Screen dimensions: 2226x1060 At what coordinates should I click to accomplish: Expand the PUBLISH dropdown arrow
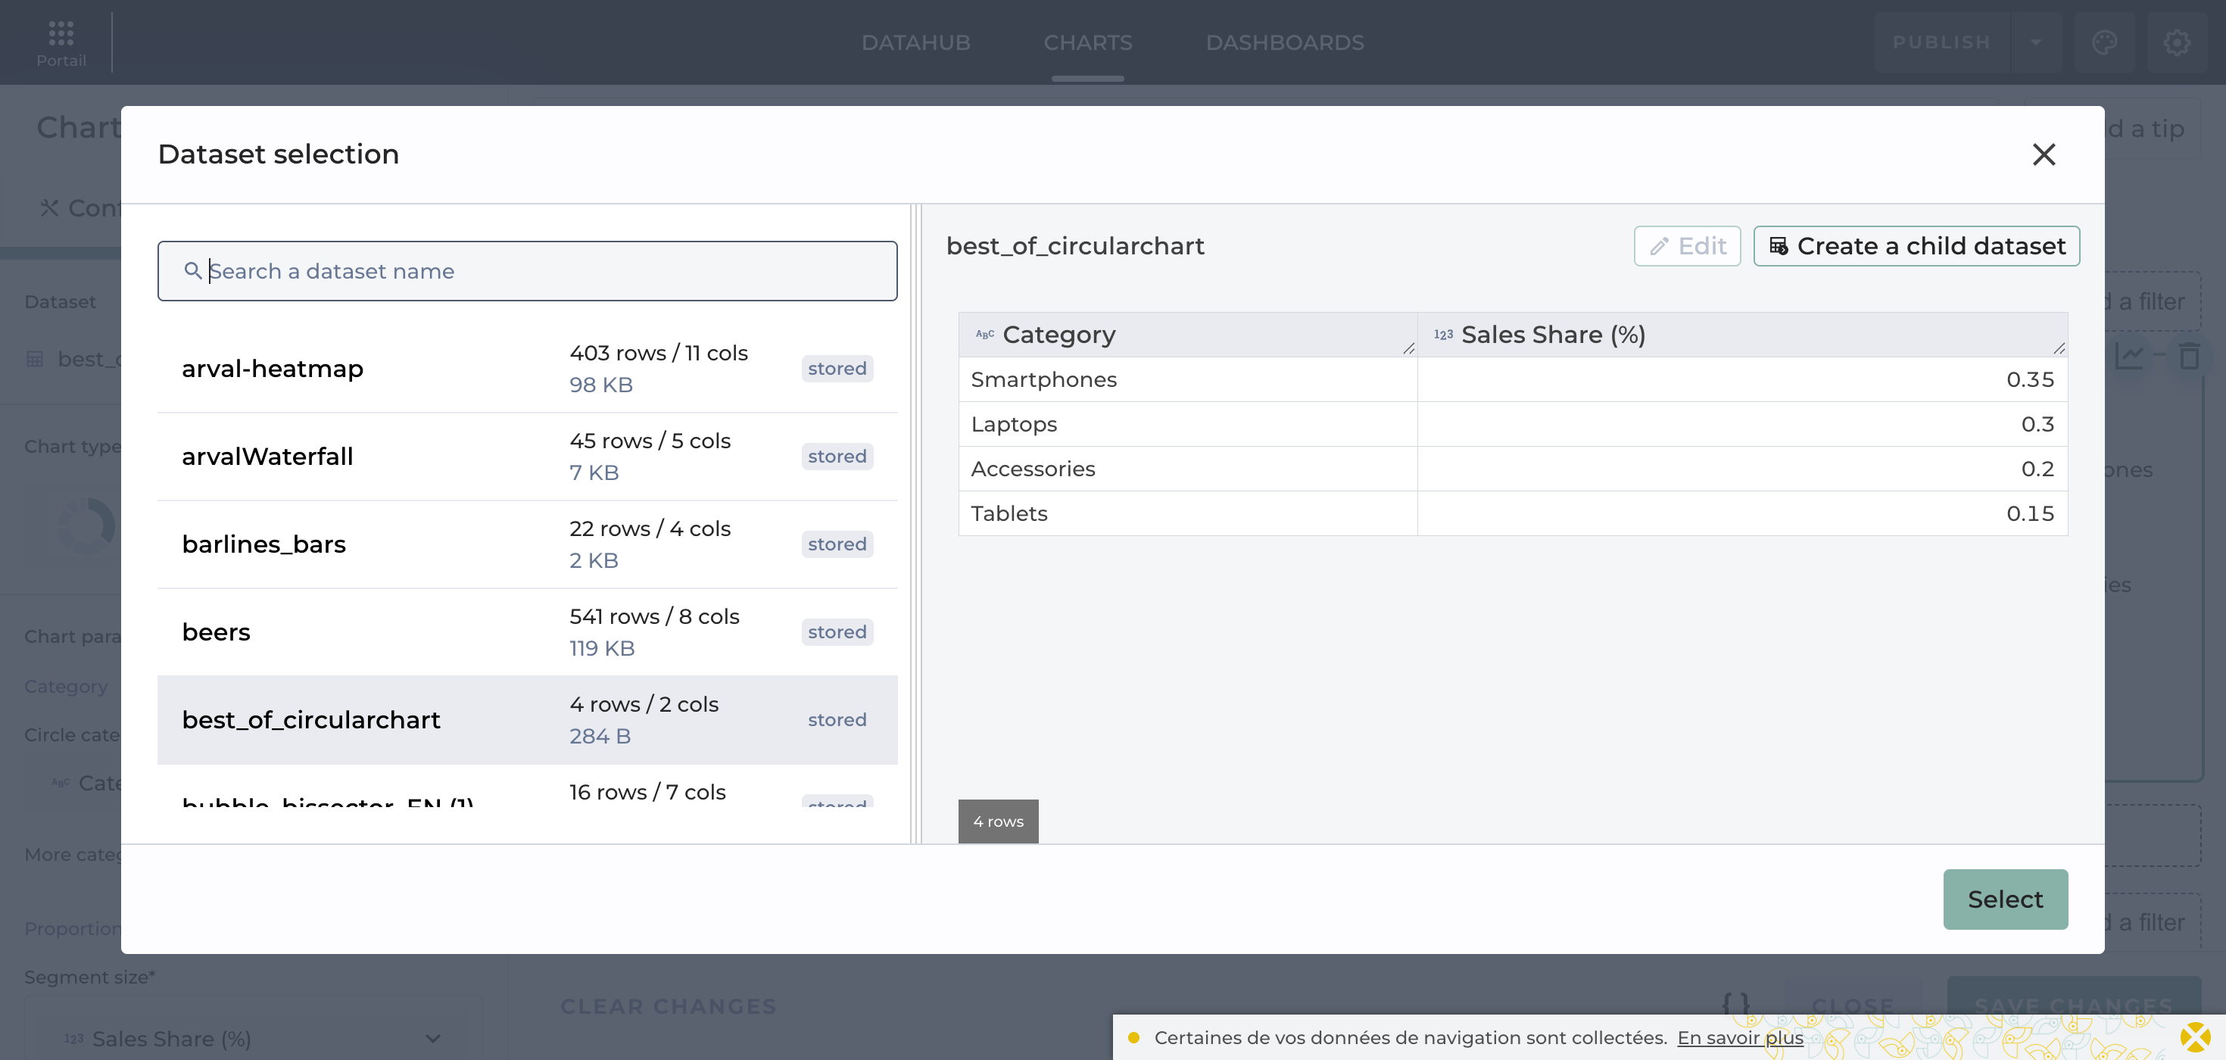pyautogui.click(x=2036, y=42)
